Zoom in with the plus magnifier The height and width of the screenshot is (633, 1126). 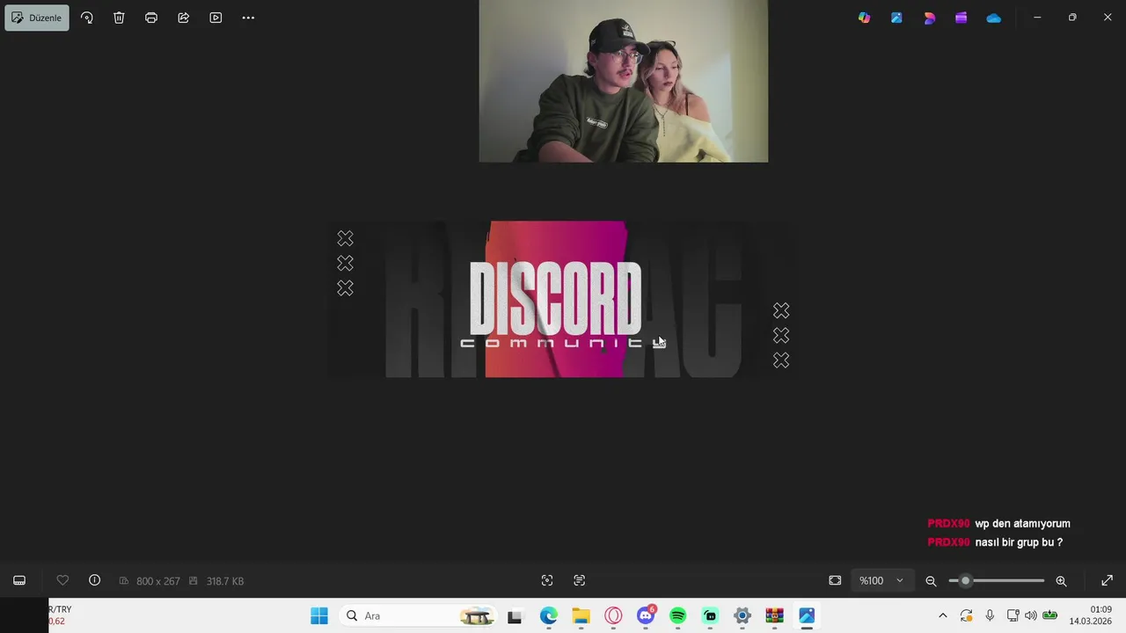(1061, 580)
